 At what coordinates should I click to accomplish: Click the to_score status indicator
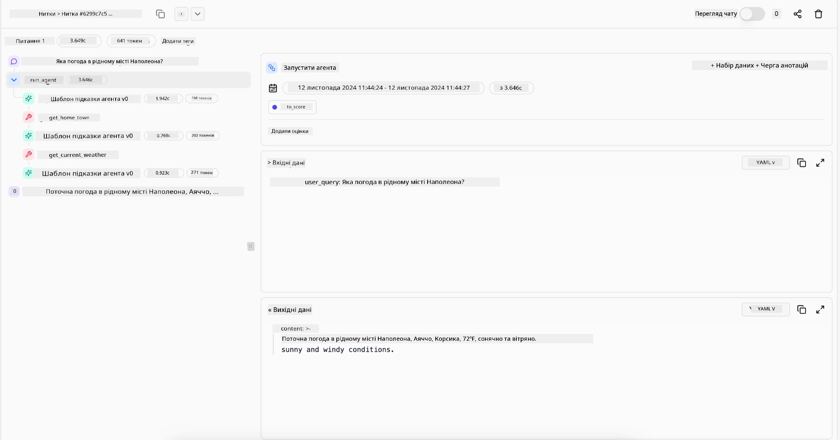click(275, 107)
